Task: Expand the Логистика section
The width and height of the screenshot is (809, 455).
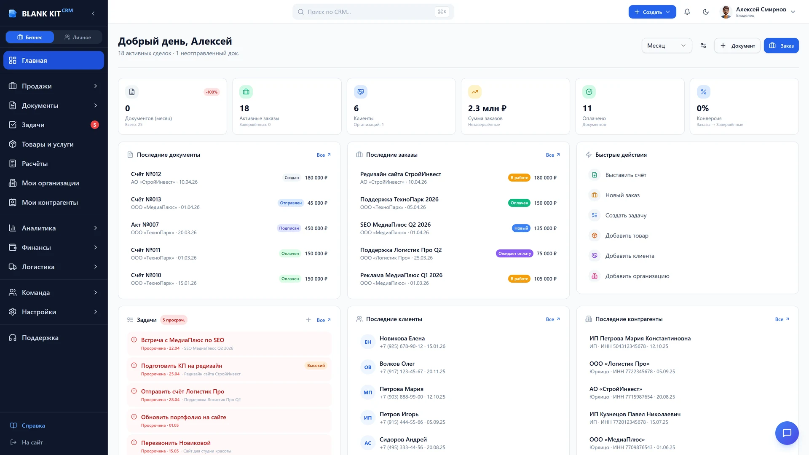Action: coord(54,267)
